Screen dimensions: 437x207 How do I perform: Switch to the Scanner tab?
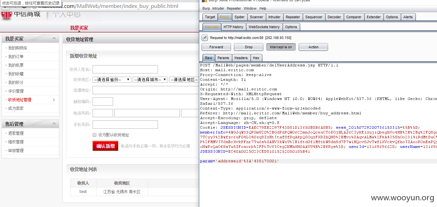256,17
